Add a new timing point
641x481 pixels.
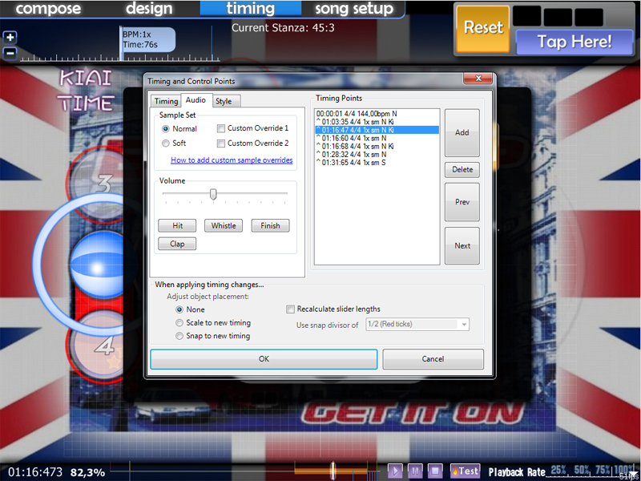[462, 132]
